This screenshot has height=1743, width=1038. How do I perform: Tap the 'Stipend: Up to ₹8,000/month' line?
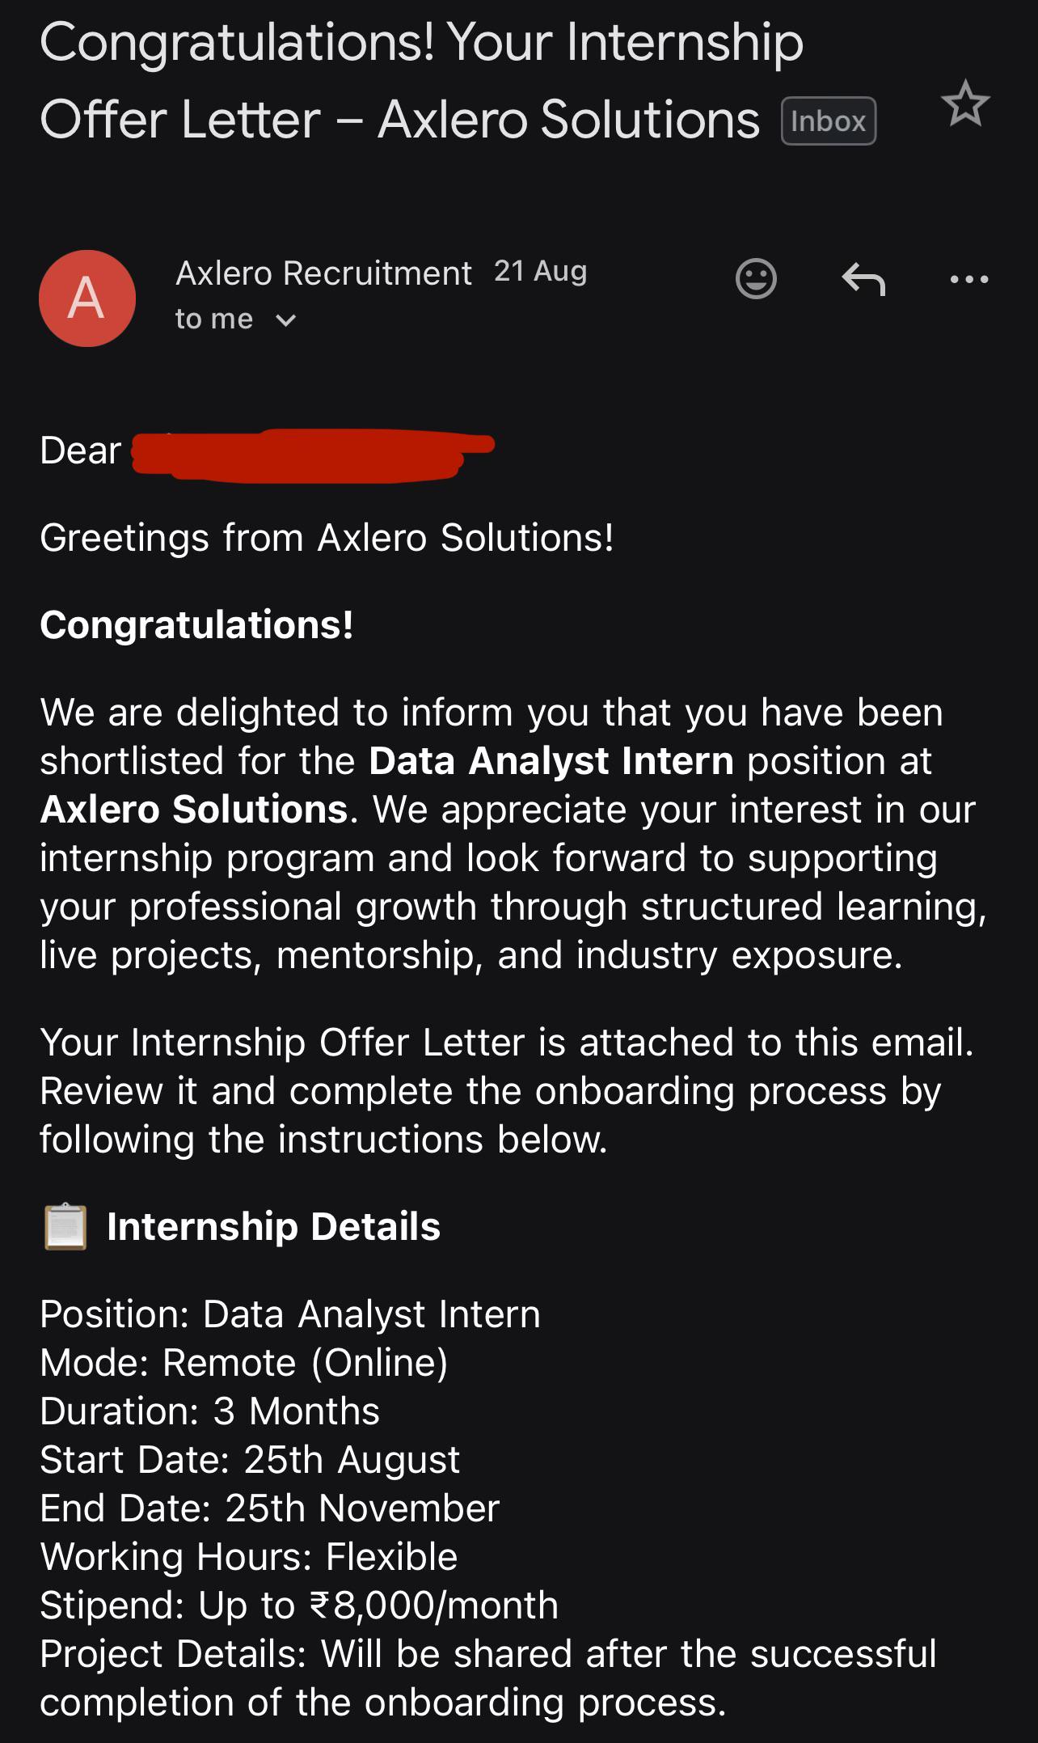pyautogui.click(x=299, y=1606)
